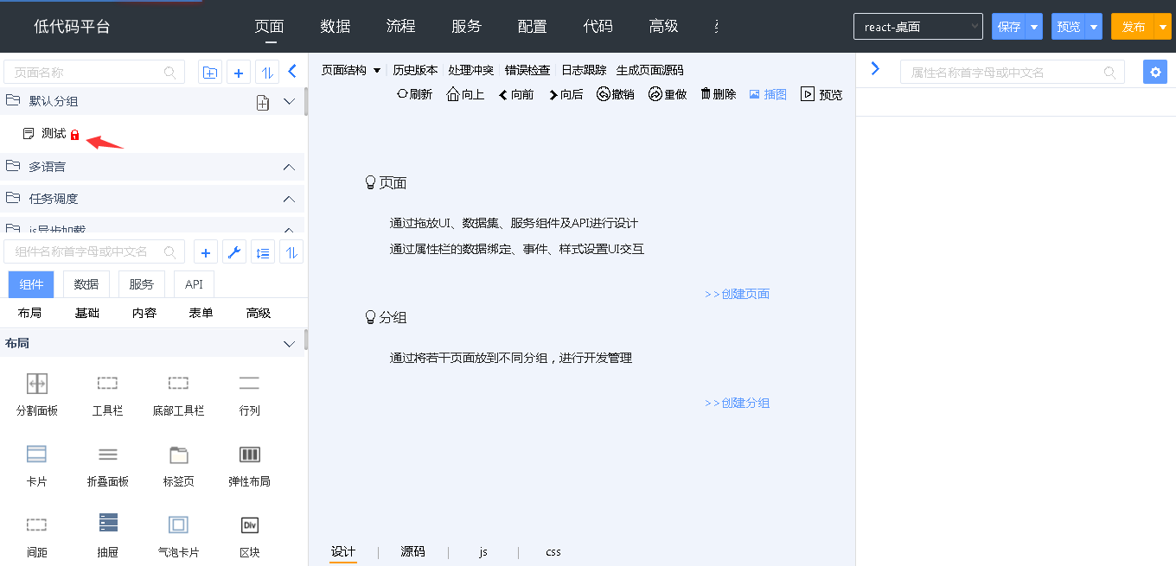Search pages magnifier icon
The width and height of the screenshot is (1176, 566).
[x=170, y=73]
